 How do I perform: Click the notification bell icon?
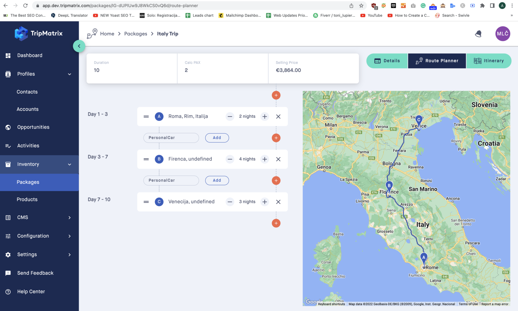coord(478,33)
